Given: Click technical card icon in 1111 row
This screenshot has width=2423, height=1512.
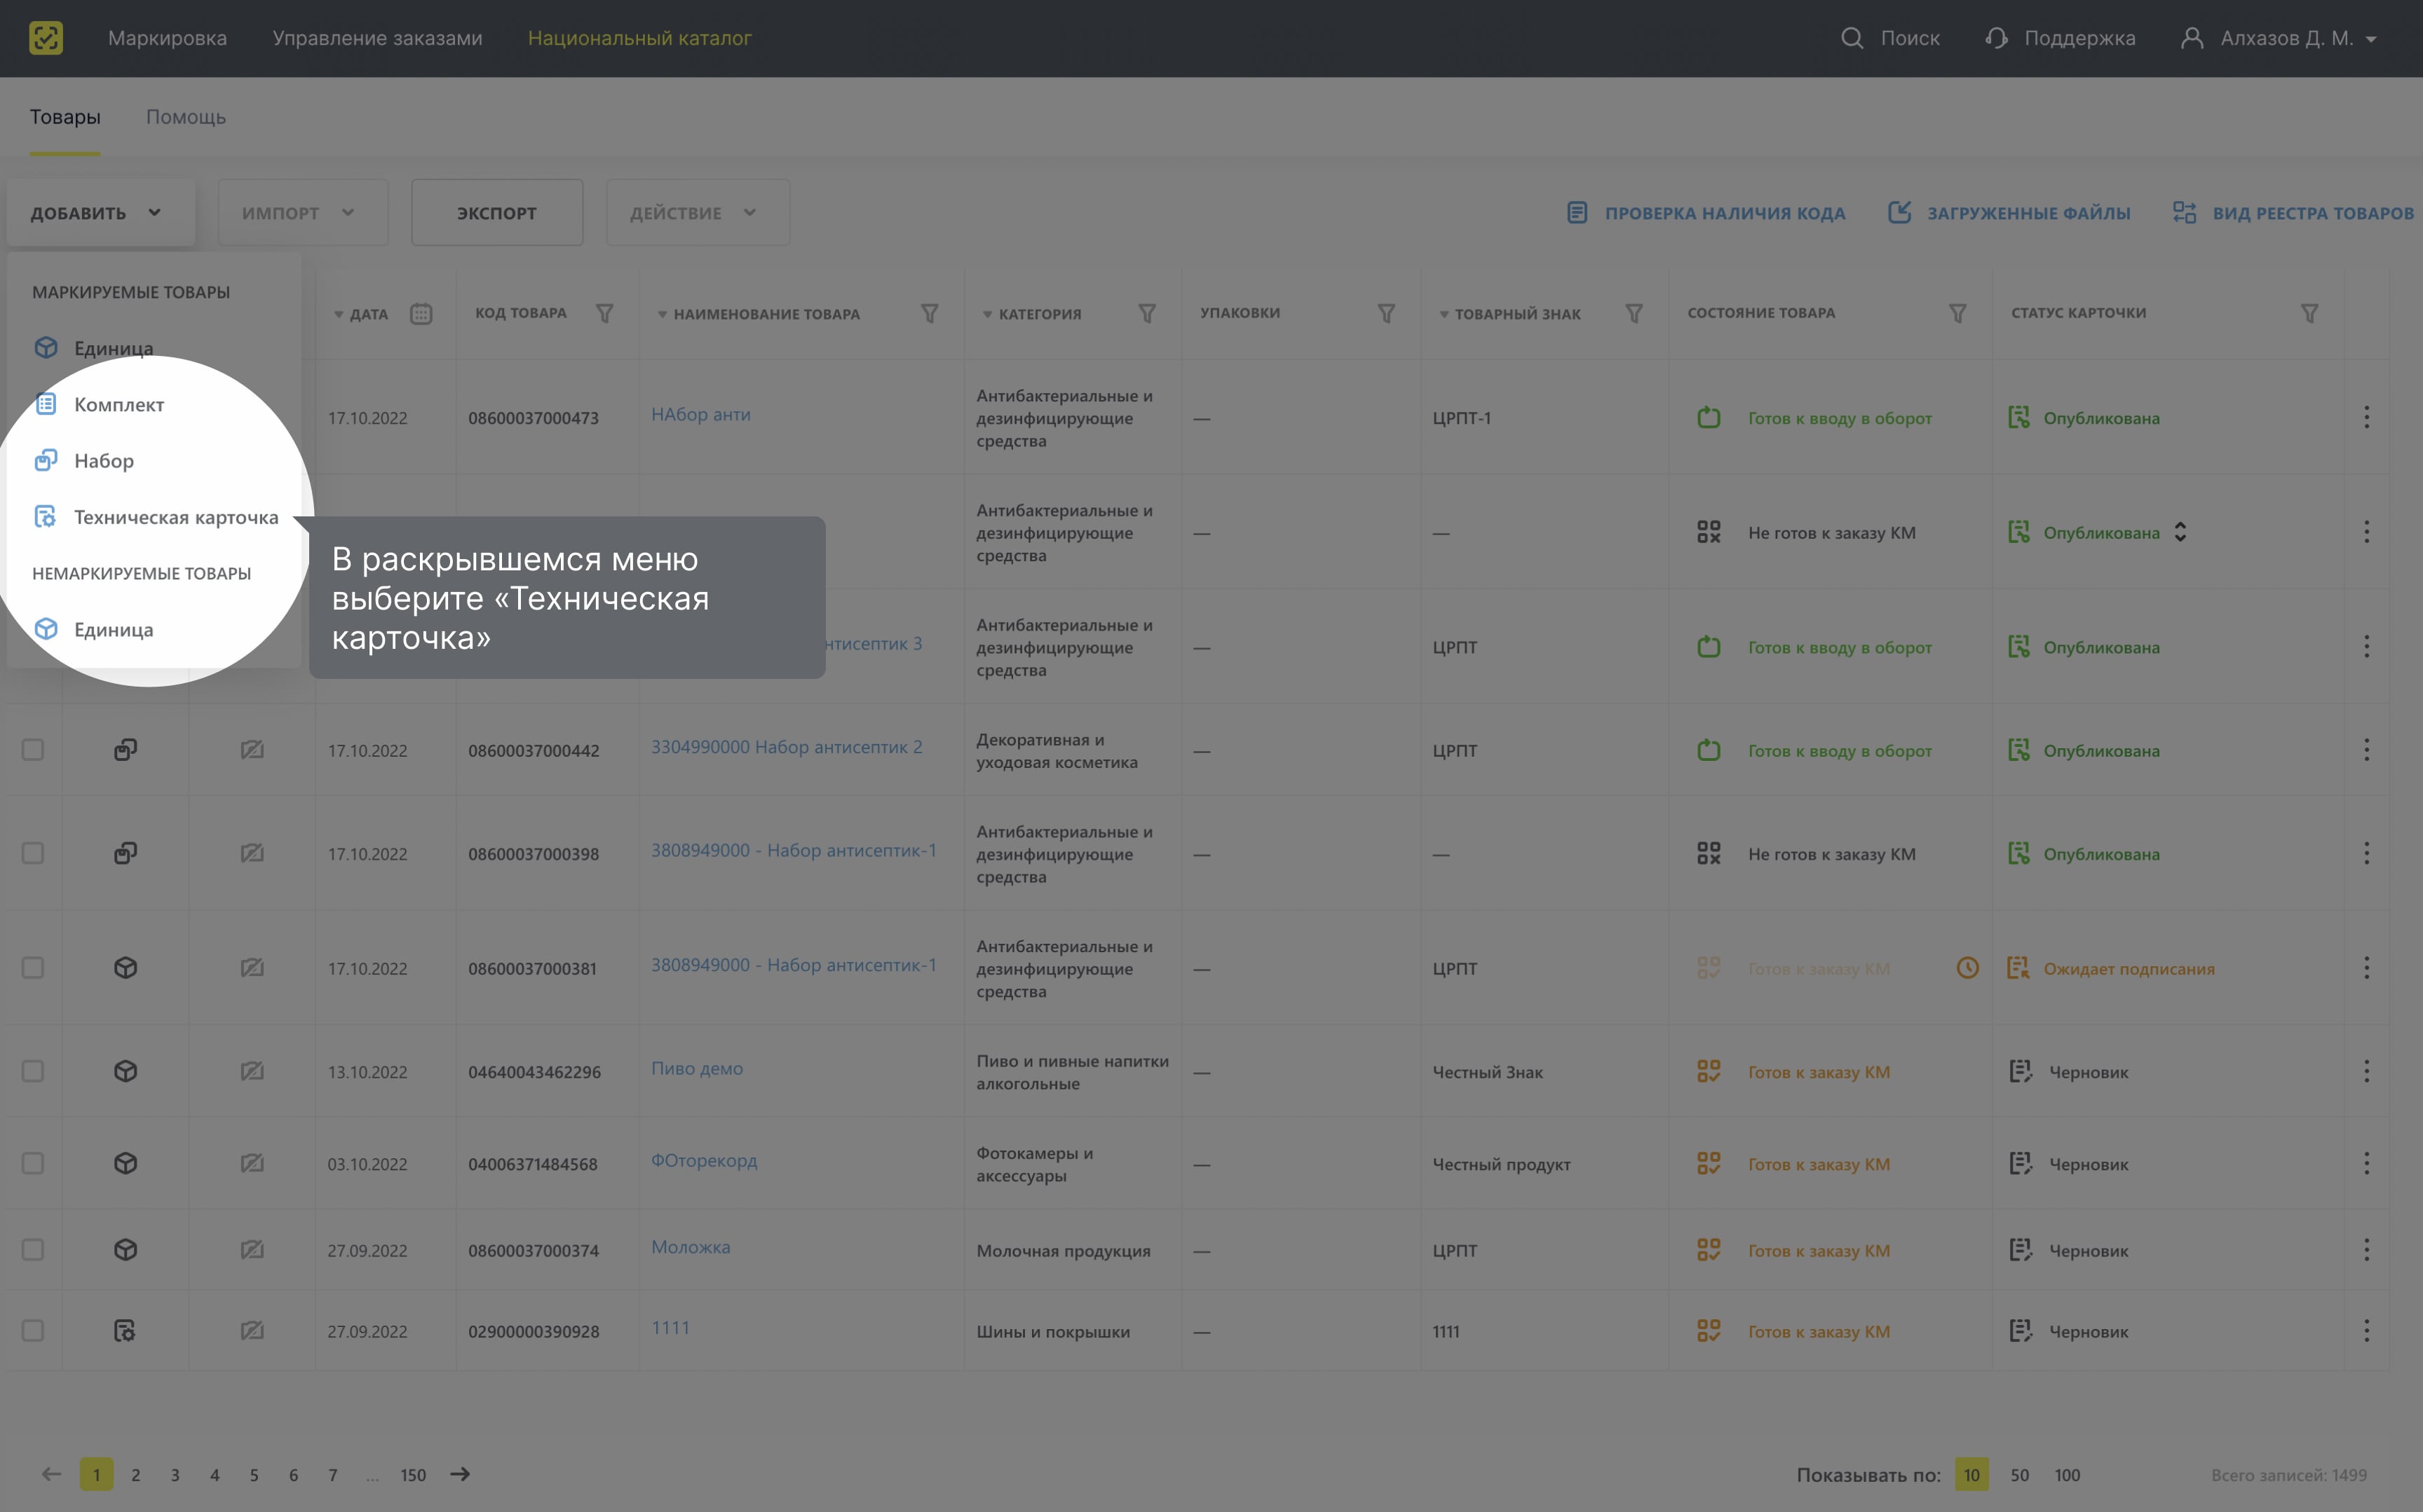Looking at the screenshot, I should (125, 1330).
